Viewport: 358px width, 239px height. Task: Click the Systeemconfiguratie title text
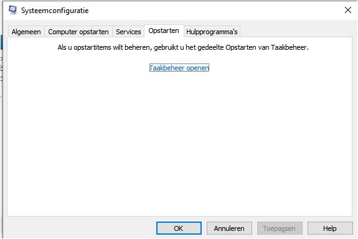pyautogui.click(x=55, y=11)
